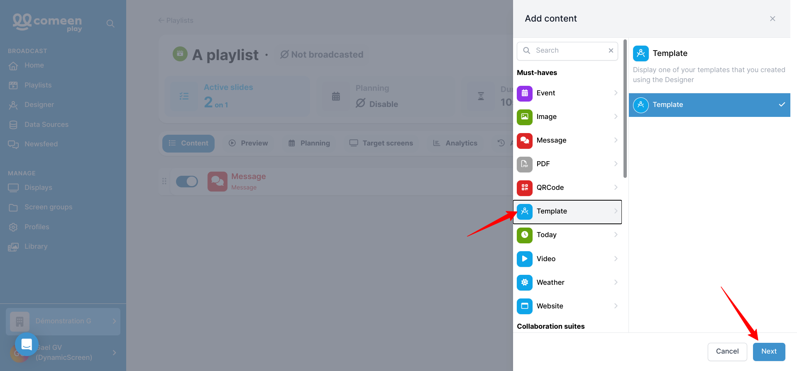Click the Collaboration suites heading

click(x=551, y=327)
